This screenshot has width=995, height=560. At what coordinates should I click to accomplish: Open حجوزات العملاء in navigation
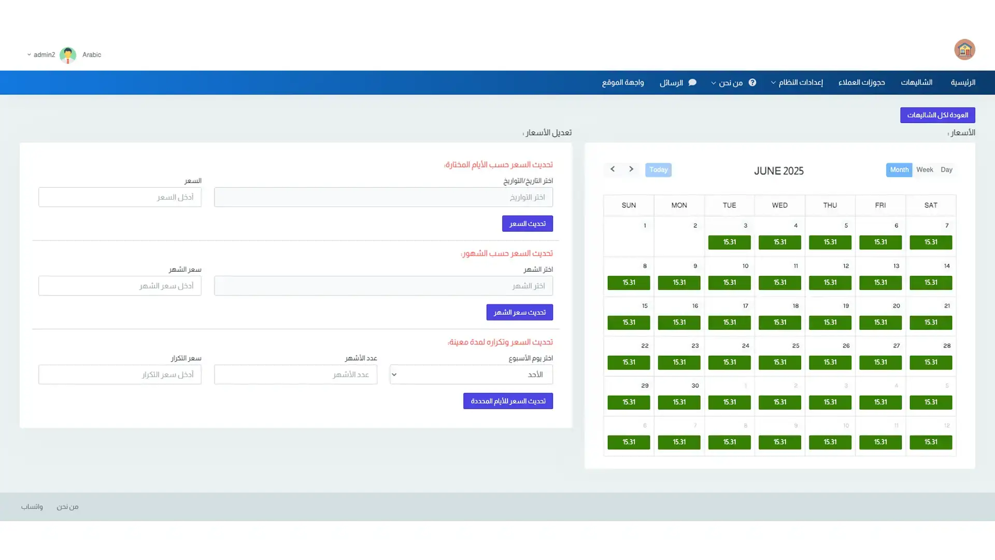coord(861,82)
